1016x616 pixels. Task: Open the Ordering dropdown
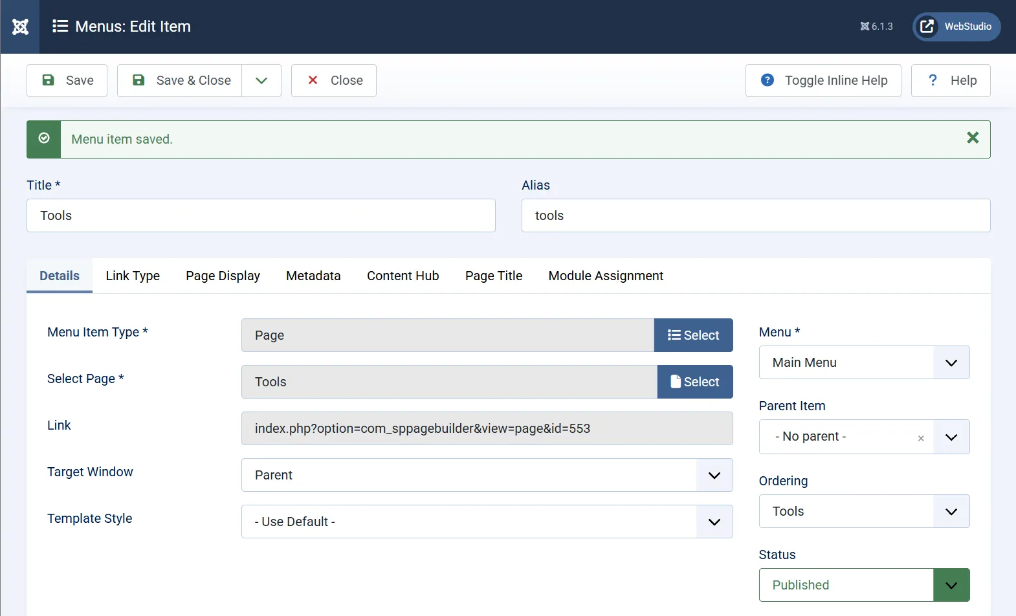pyautogui.click(x=865, y=511)
